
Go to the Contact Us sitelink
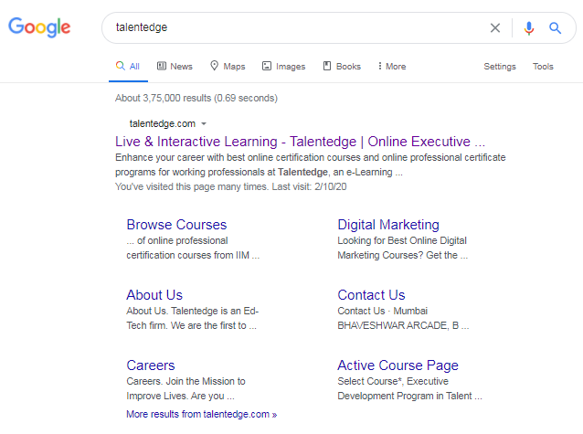[371, 295]
